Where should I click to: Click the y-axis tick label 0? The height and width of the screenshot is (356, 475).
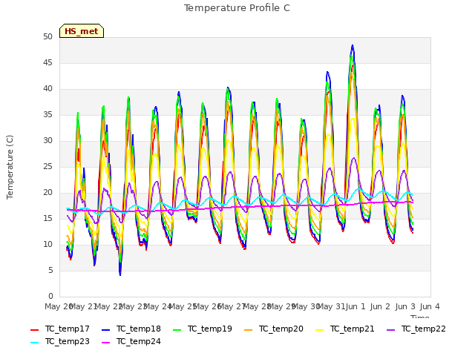pos(50,296)
